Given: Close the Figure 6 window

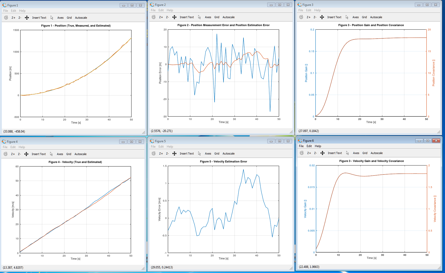Looking at the screenshot, I should (436, 140).
